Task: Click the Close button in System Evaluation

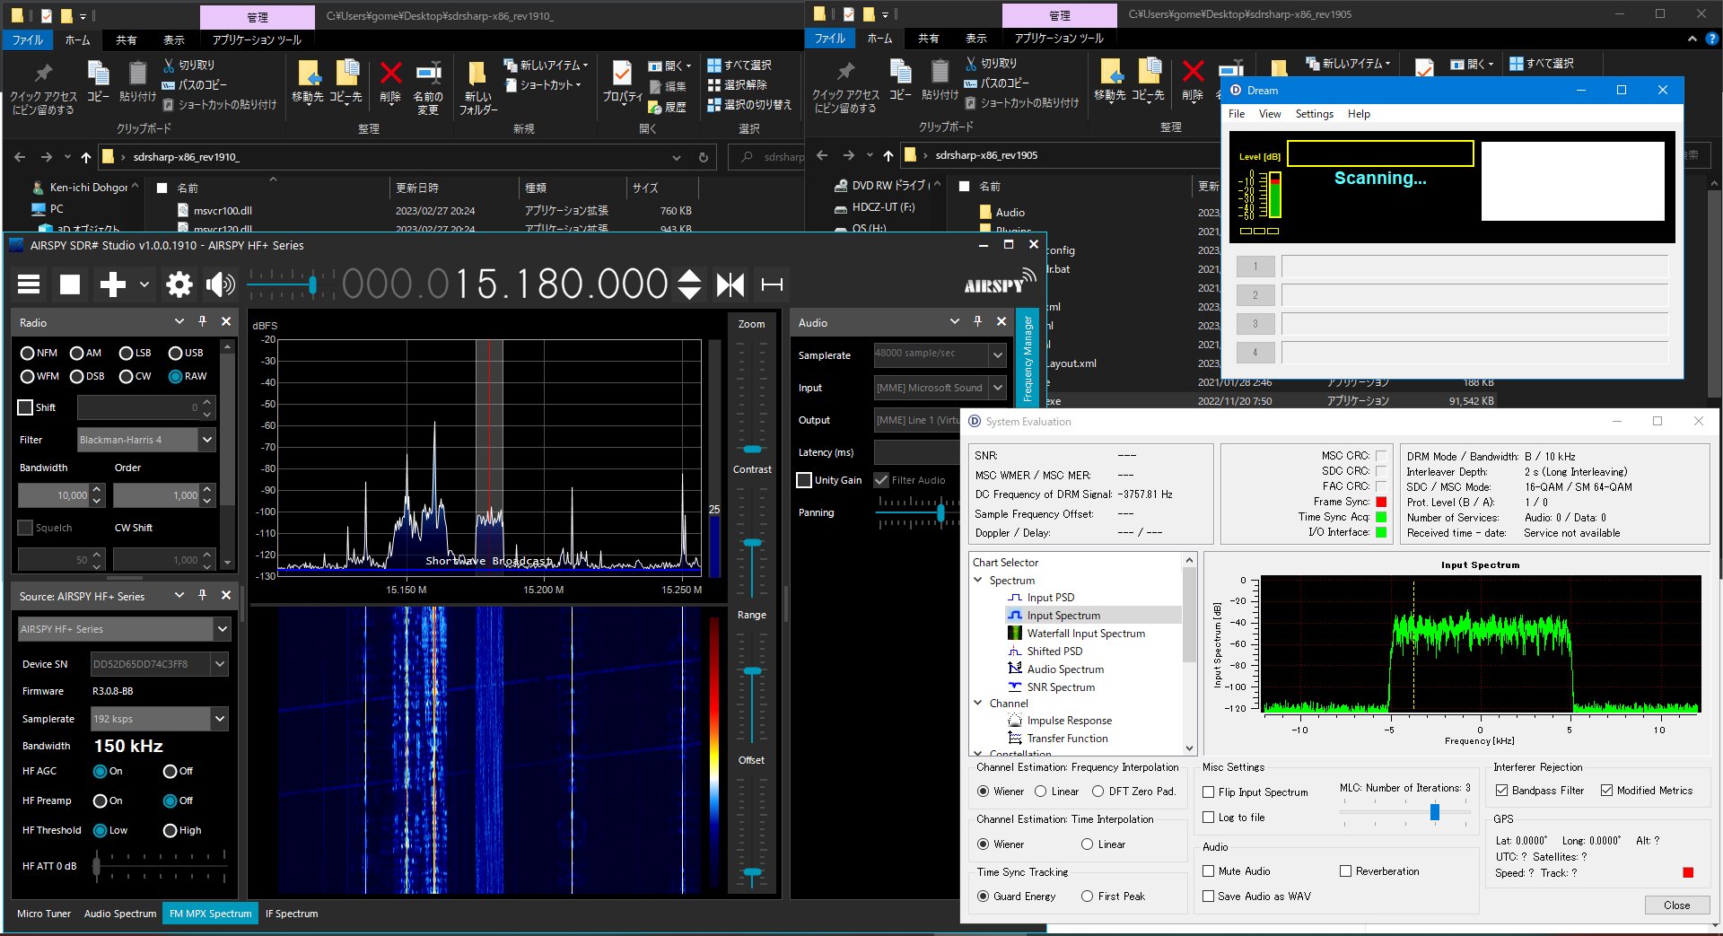Action: pyautogui.click(x=1676, y=905)
